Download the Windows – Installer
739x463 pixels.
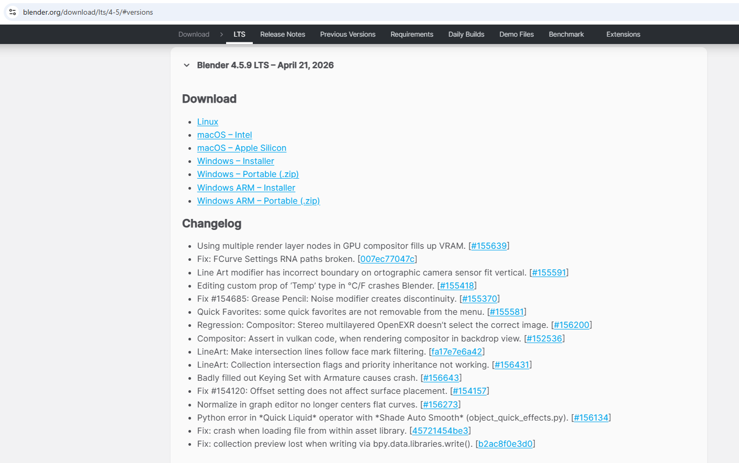click(236, 161)
